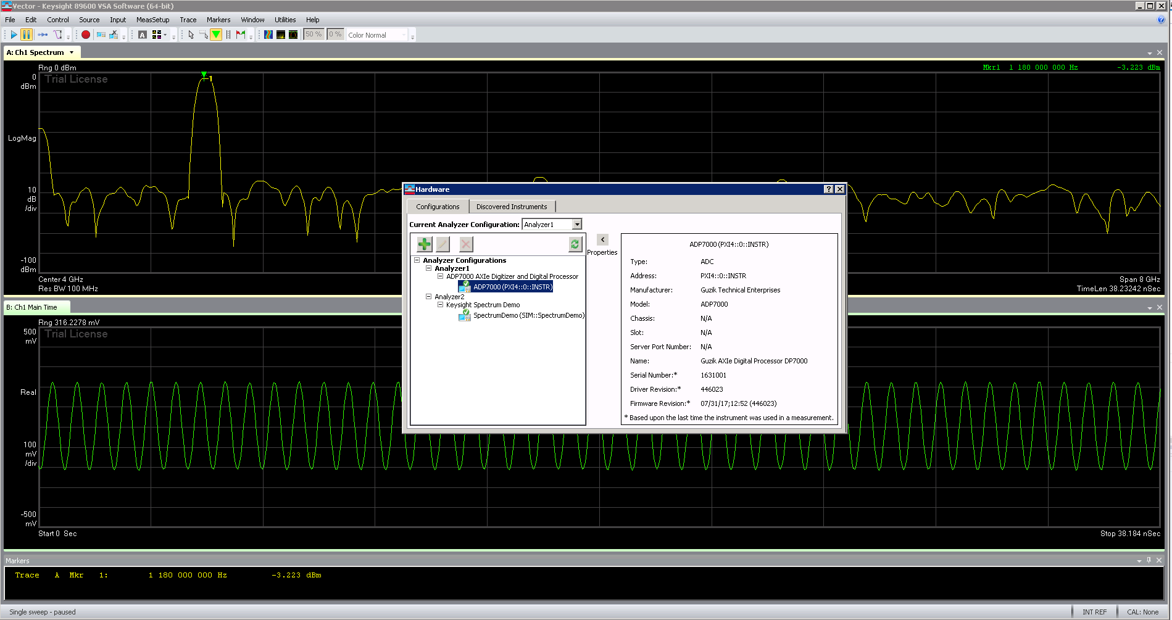Select the box zoom pointer tool

pos(204,35)
